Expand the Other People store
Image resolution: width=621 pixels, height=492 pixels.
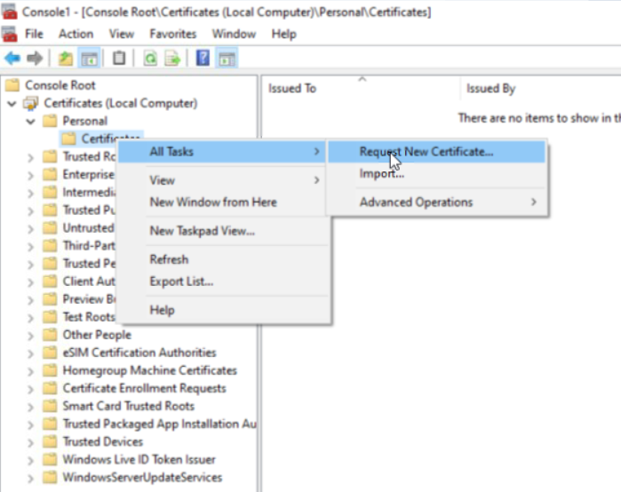pyautogui.click(x=30, y=336)
